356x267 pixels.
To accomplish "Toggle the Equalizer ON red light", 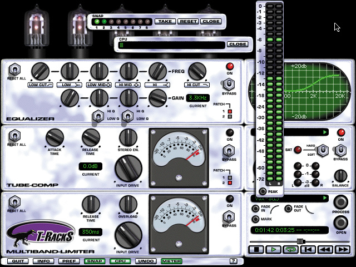I will [x=230, y=66].
